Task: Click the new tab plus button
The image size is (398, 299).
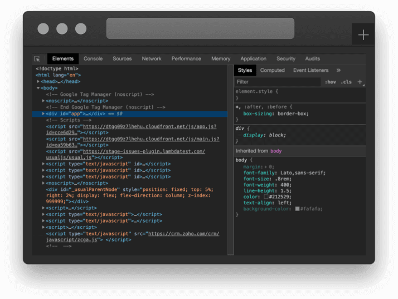Action: (x=363, y=35)
